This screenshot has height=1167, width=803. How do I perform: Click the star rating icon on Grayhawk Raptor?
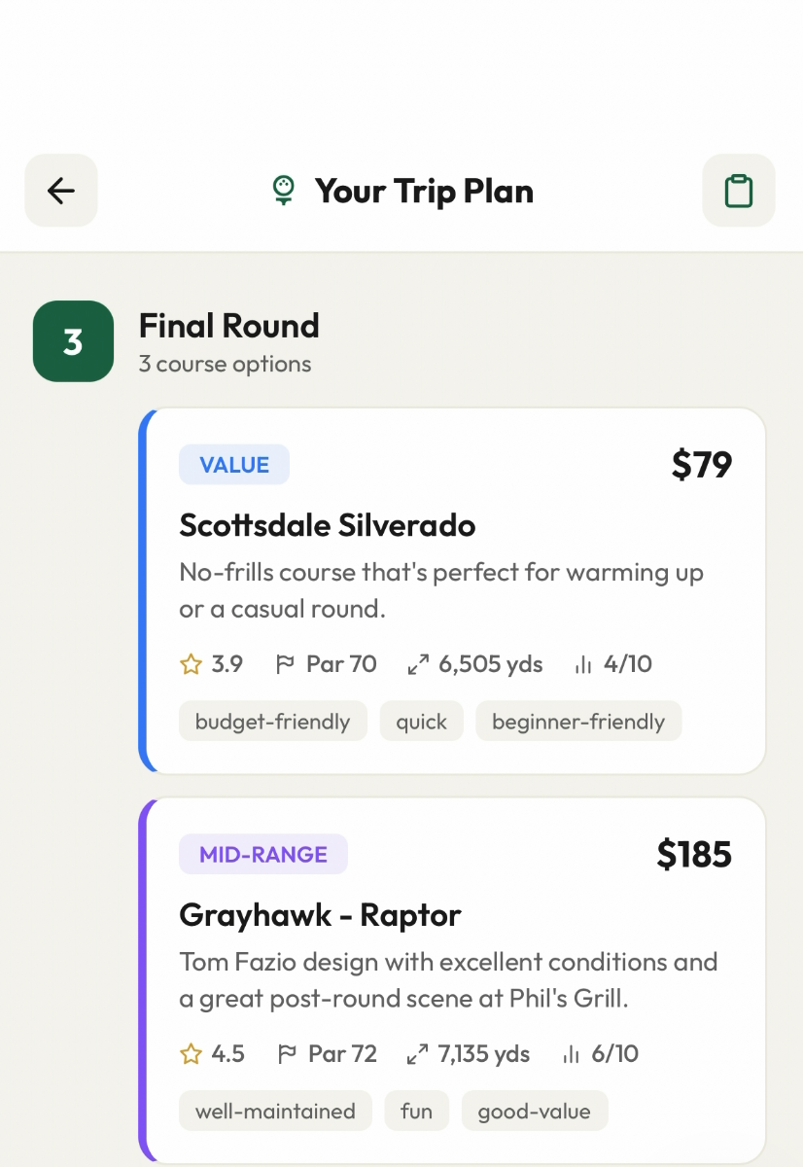[x=191, y=1054]
